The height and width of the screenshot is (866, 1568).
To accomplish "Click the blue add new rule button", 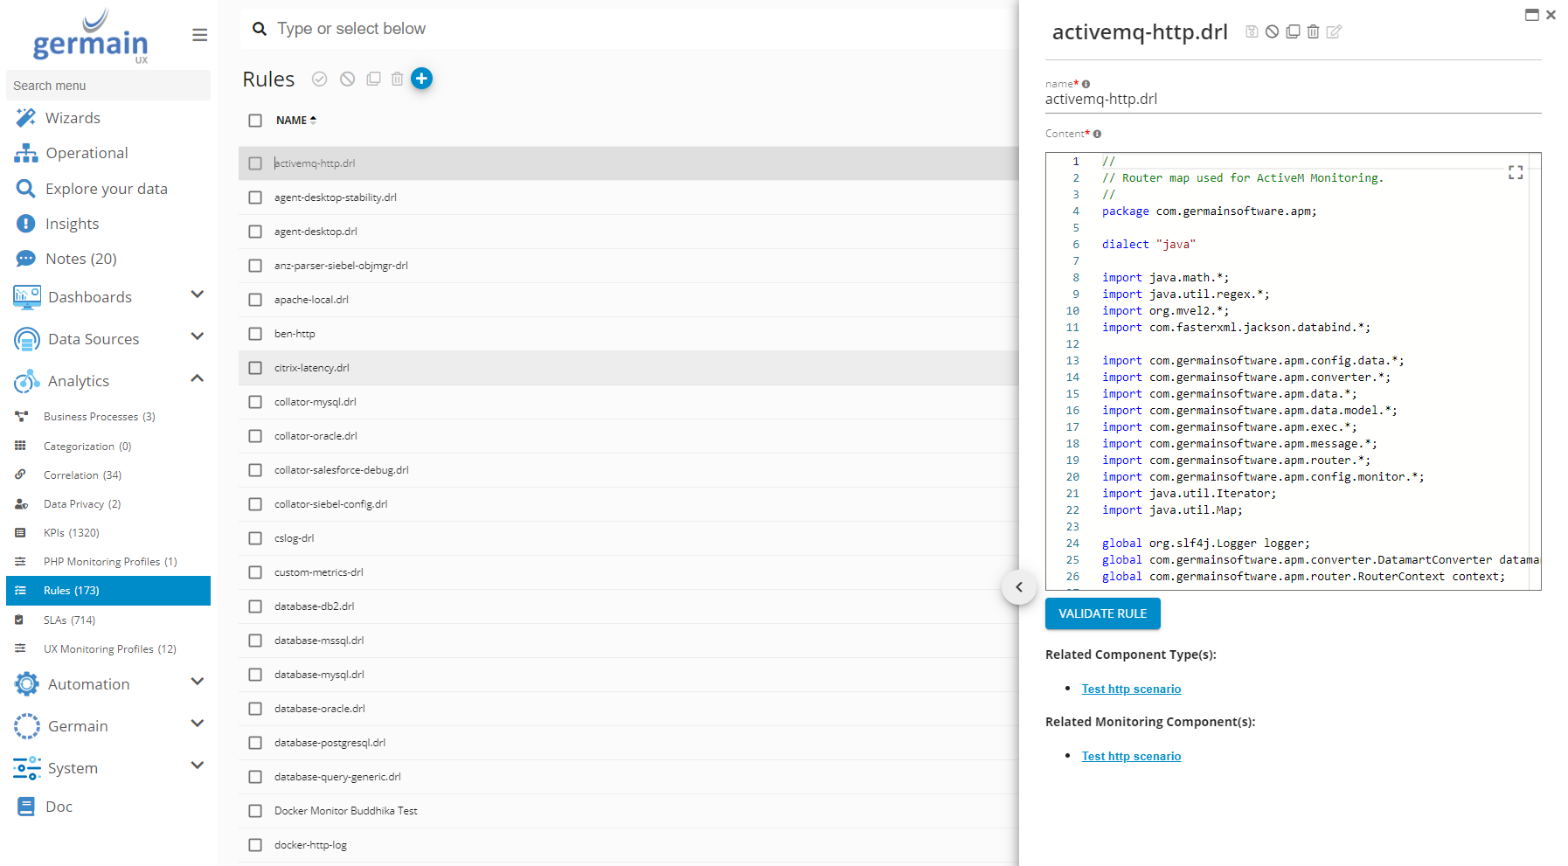I will [421, 79].
